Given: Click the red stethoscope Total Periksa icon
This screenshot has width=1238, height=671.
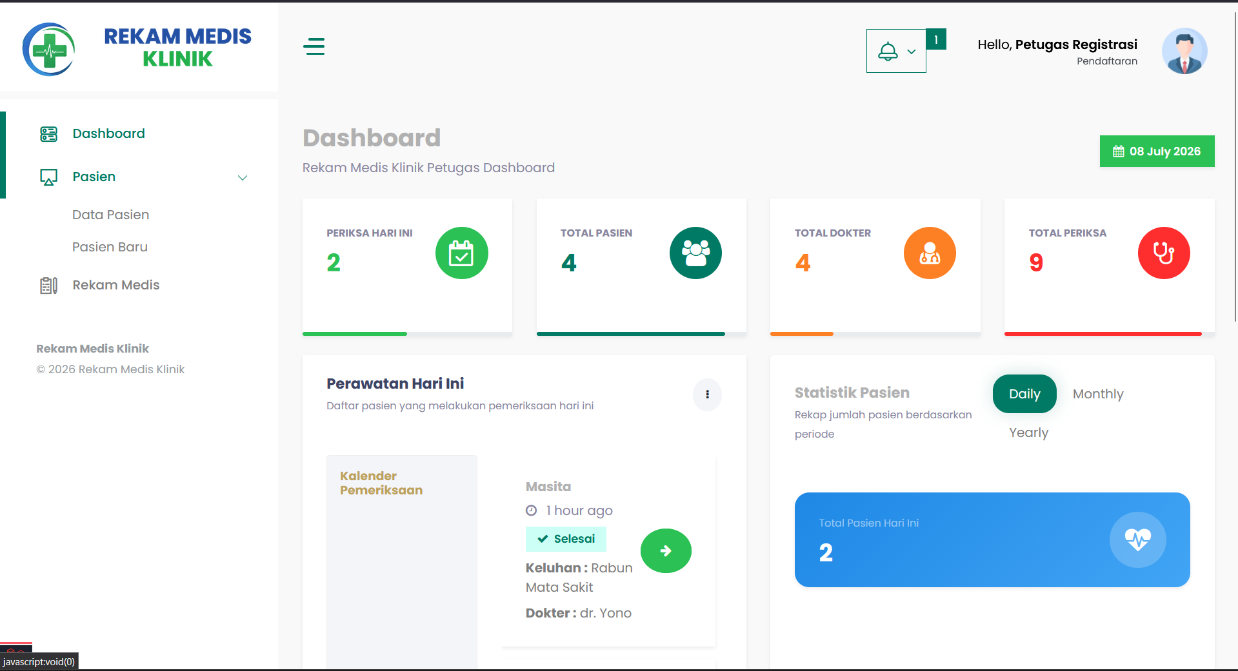Looking at the screenshot, I should coord(1164,253).
